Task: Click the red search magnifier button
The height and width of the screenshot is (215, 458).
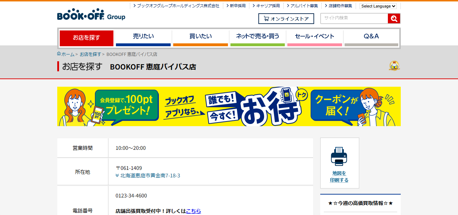Action: point(394,19)
